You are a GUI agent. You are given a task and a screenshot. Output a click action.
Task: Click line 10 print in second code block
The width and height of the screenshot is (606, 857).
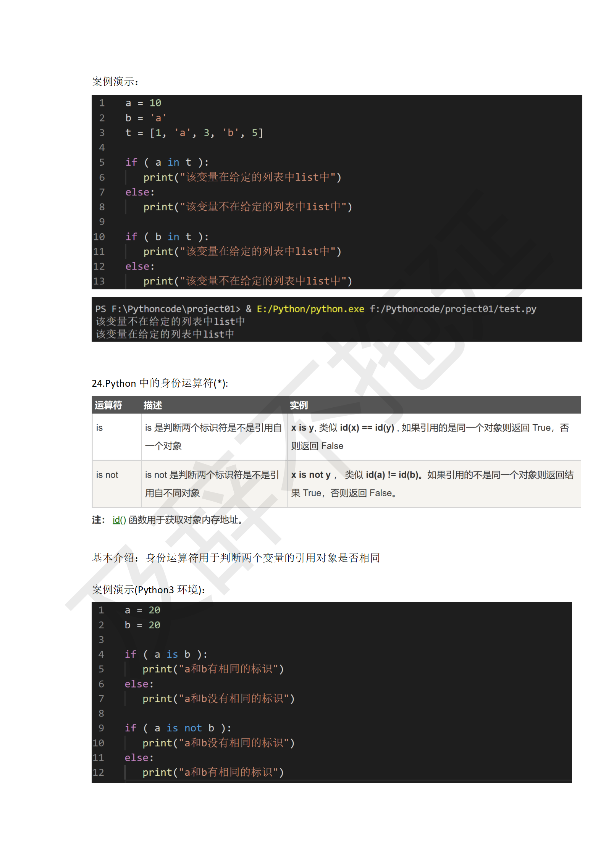tap(218, 743)
